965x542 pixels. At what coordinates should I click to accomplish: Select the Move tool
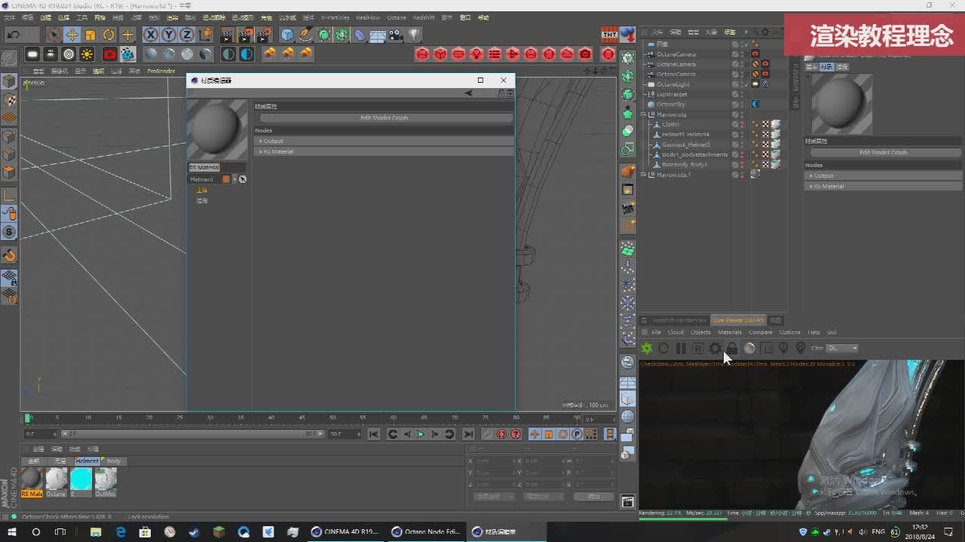72,35
